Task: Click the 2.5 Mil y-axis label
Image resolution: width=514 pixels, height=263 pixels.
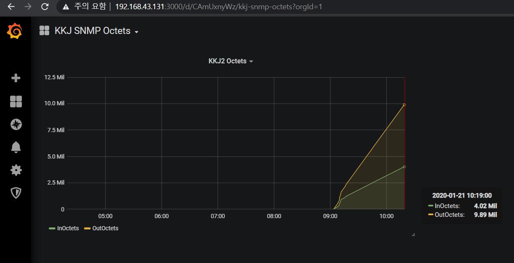Action: [x=55, y=183]
